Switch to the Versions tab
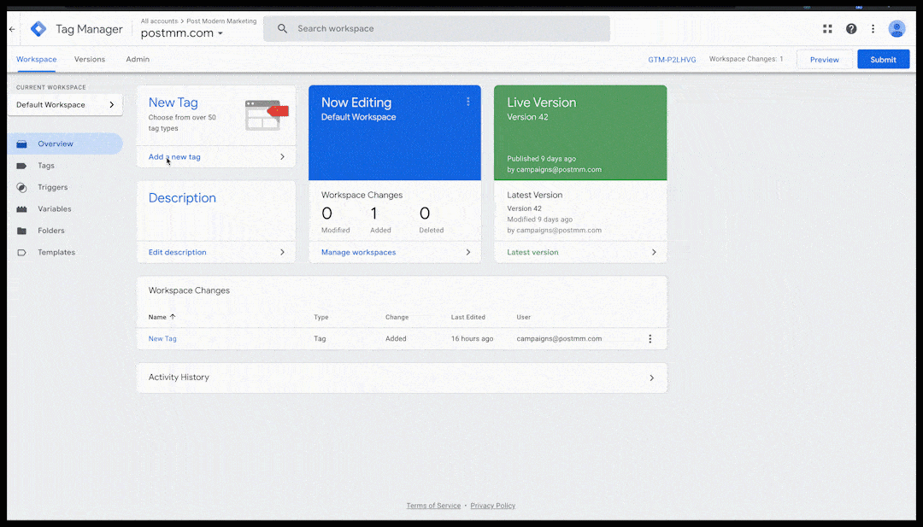 point(90,60)
